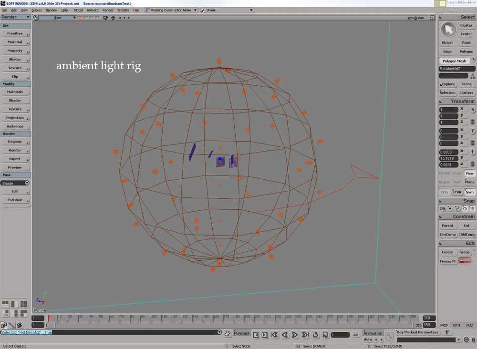Toggle snap ON button
Image resolution: width=477 pixels, height=349 pixels.
[442, 208]
